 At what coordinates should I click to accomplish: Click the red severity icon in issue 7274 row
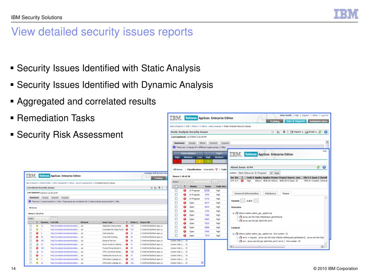(x=185, y=236)
